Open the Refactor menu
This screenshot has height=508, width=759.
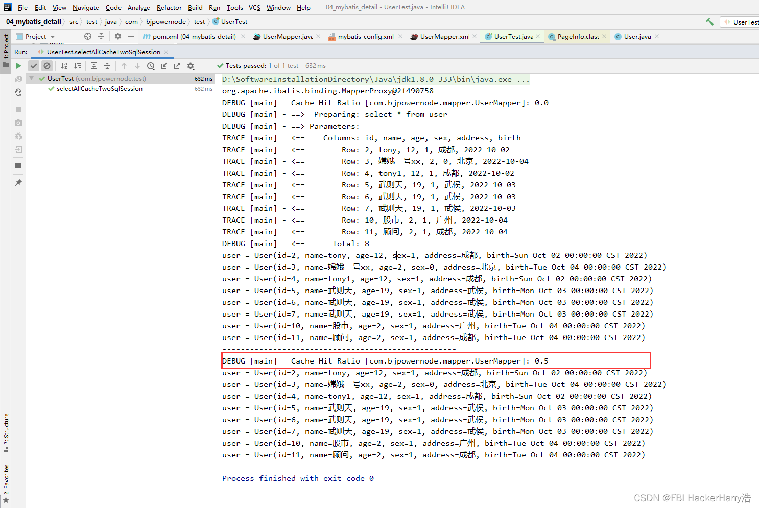click(169, 7)
